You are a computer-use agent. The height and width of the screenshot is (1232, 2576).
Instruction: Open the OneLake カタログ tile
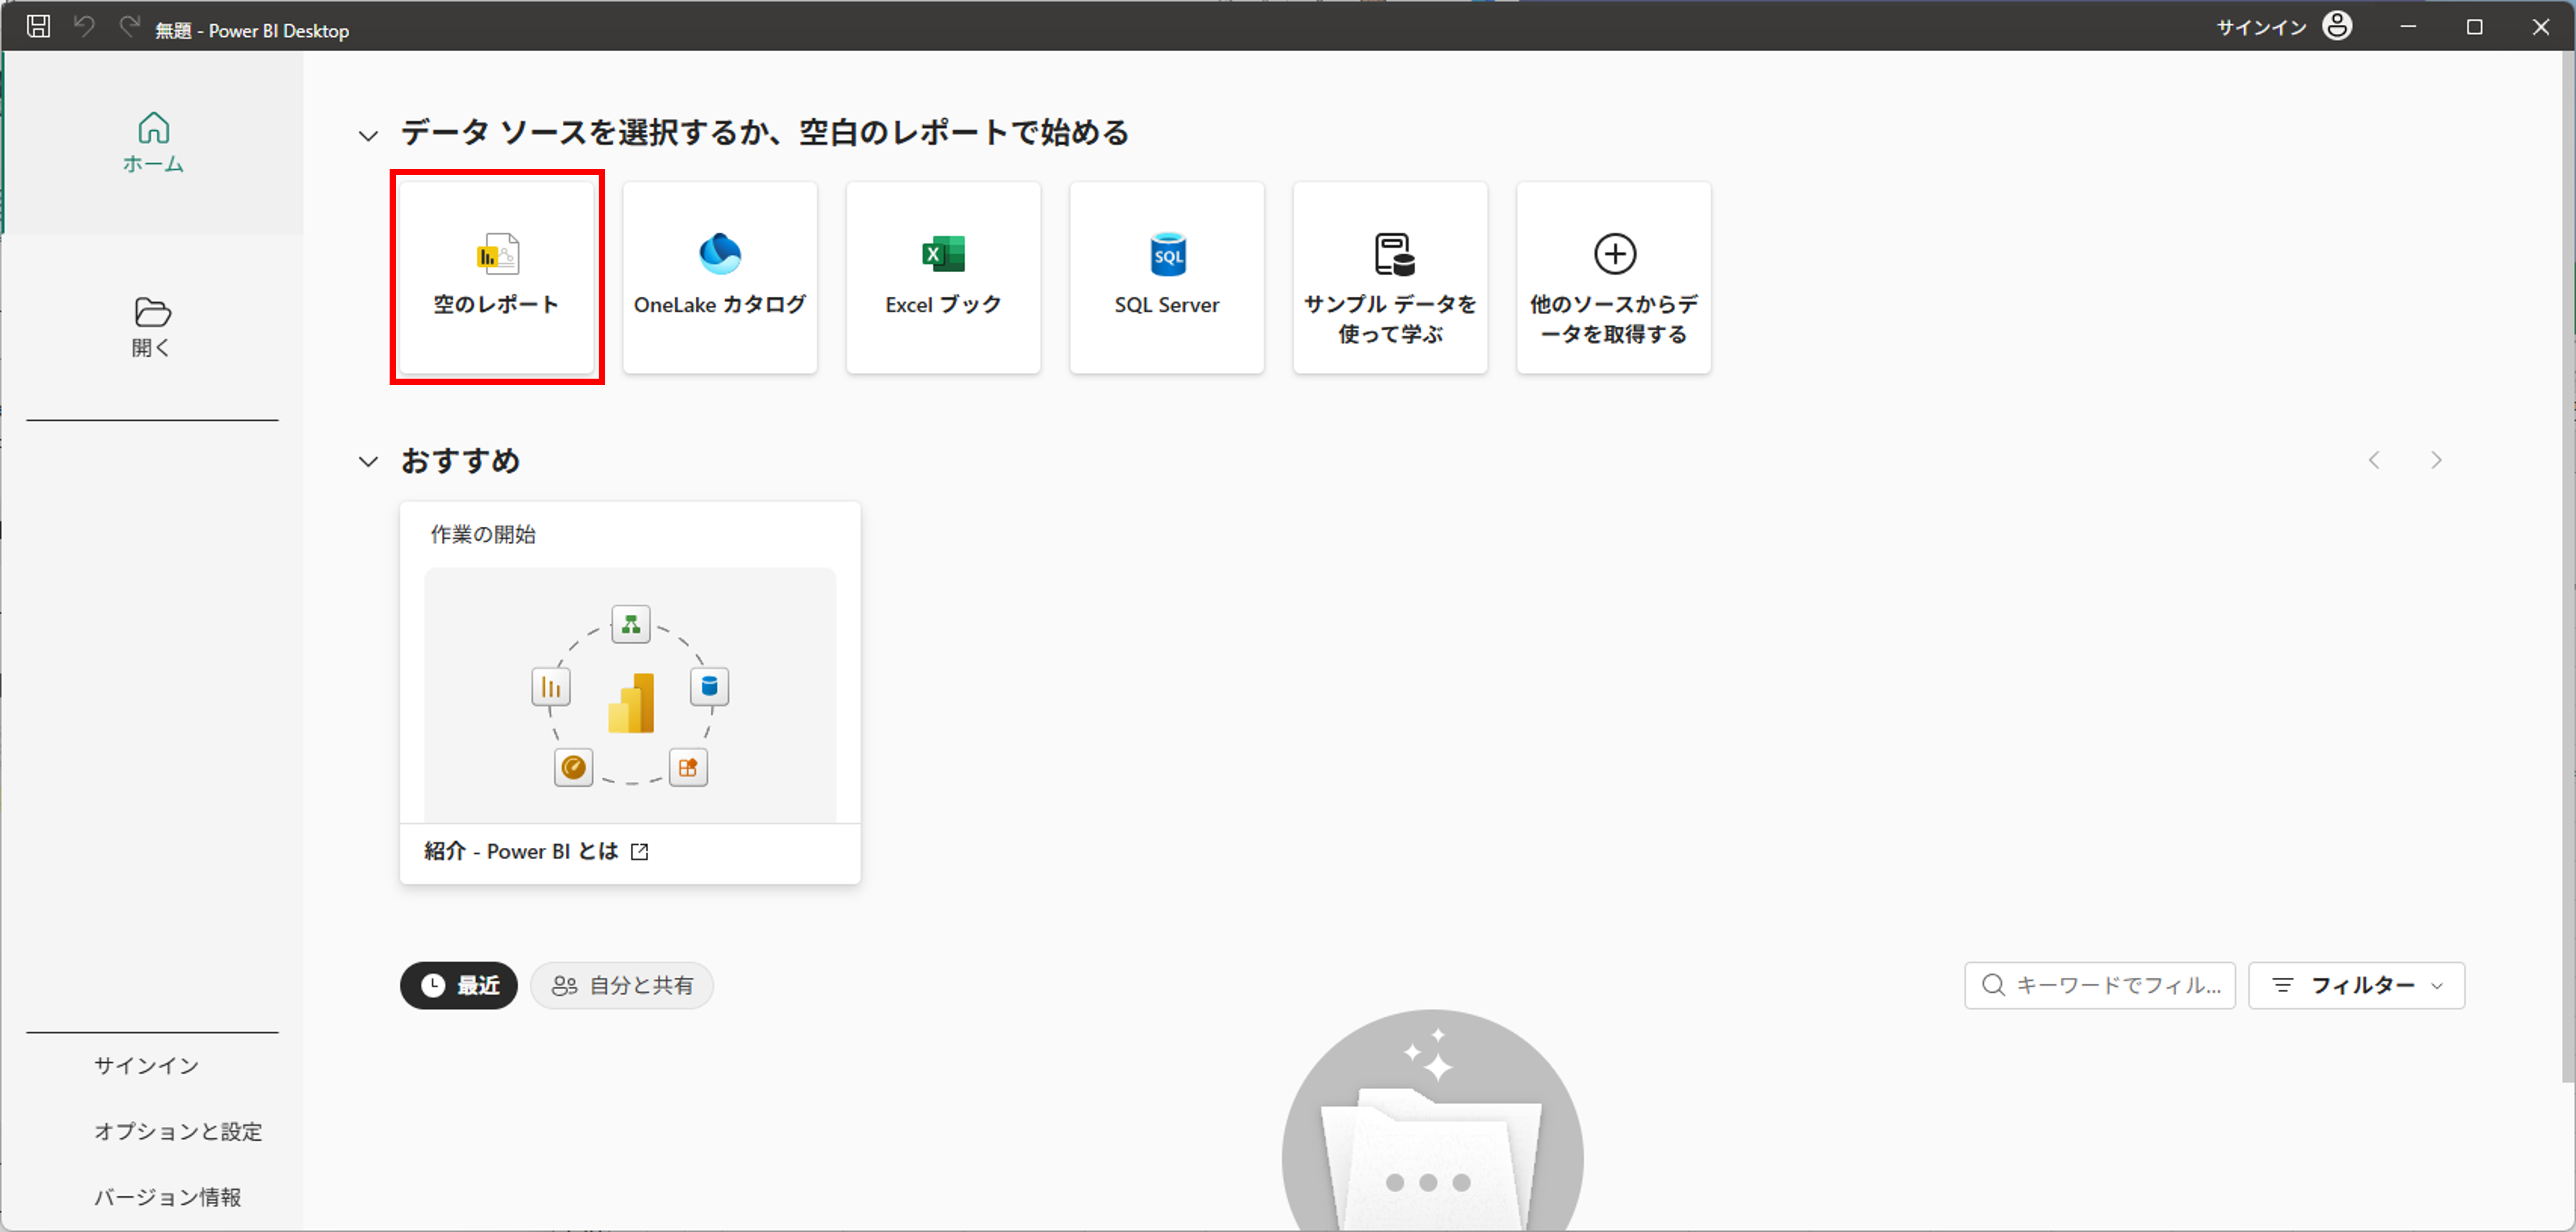pyautogui.click(x=720, y=277)
